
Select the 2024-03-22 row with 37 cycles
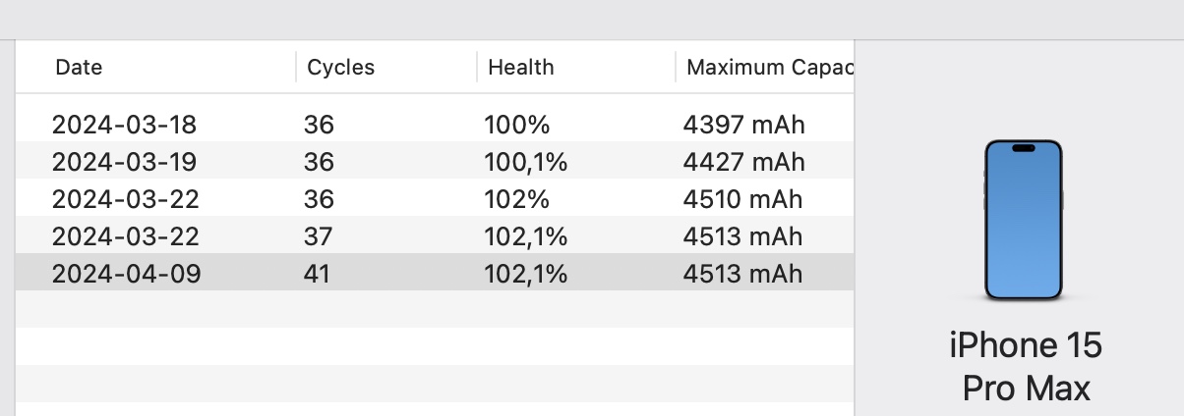[435, 235]
